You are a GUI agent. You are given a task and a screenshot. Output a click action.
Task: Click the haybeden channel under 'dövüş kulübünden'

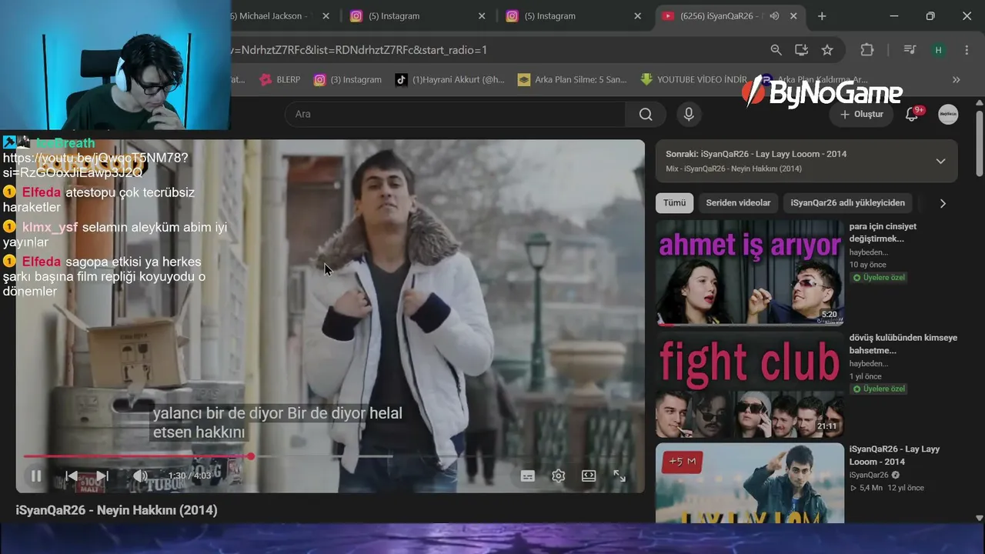click(869, 364)
